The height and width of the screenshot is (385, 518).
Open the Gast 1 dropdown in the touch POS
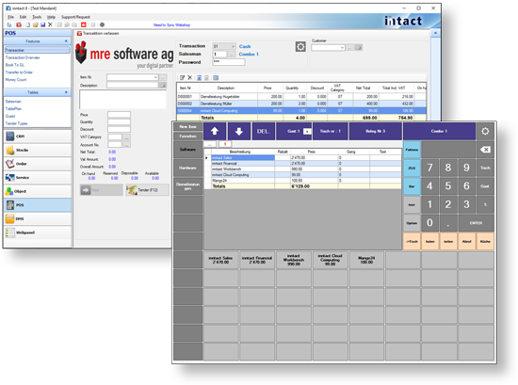(307, 132)
